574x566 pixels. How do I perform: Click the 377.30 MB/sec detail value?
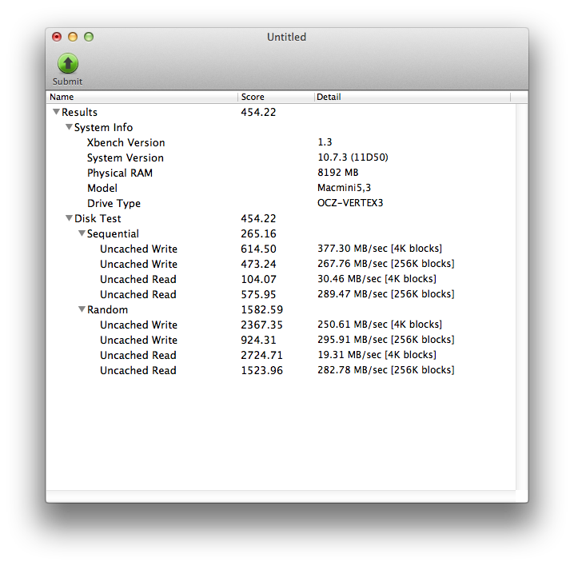point(380,249)
